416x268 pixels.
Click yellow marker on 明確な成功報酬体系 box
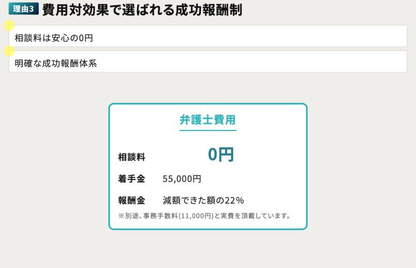click(9, 51)
